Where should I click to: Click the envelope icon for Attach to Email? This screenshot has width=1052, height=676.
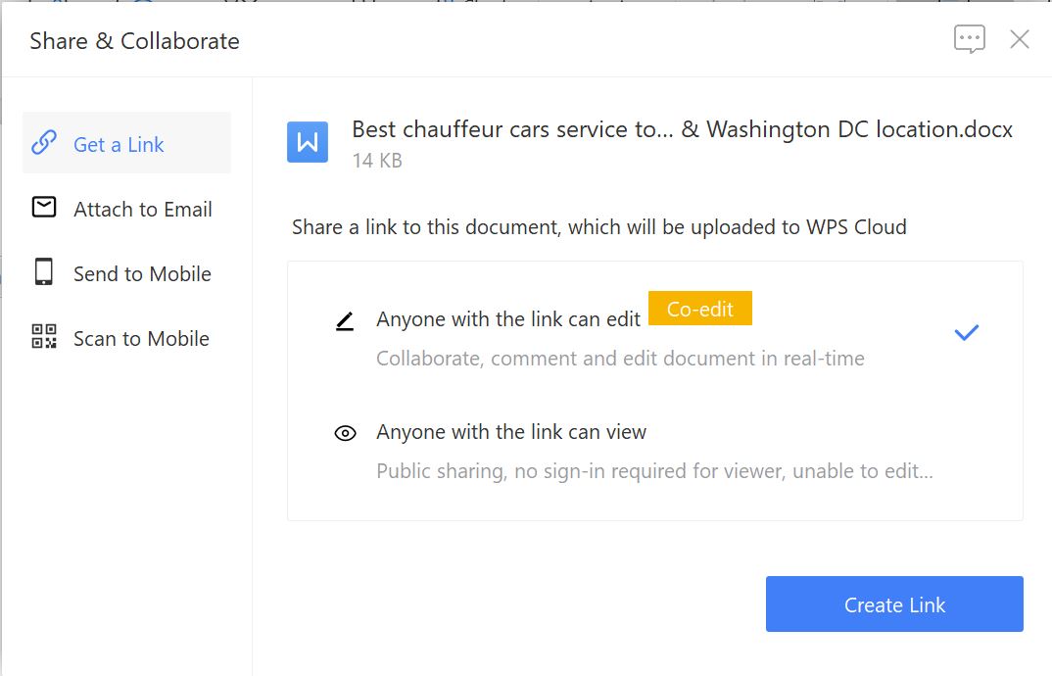[43, 208]
